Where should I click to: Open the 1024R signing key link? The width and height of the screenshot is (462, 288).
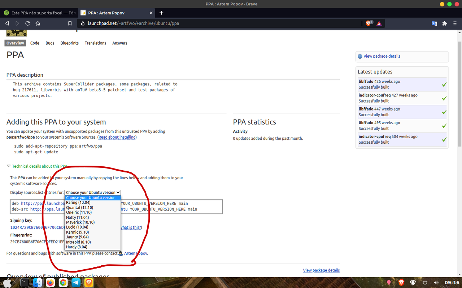(38, 228)
